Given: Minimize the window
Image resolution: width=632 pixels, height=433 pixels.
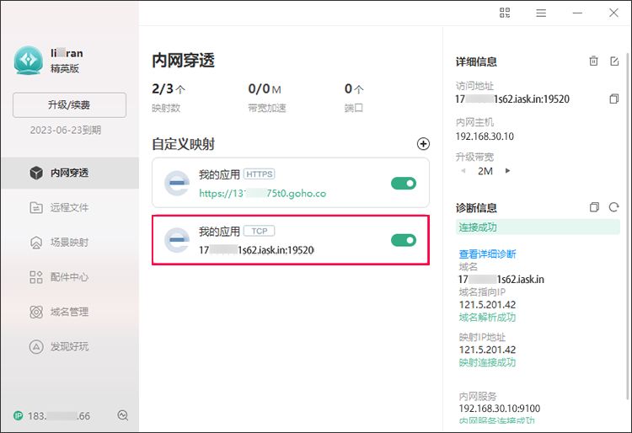Looking at the screenshot, I should (577, 13).
